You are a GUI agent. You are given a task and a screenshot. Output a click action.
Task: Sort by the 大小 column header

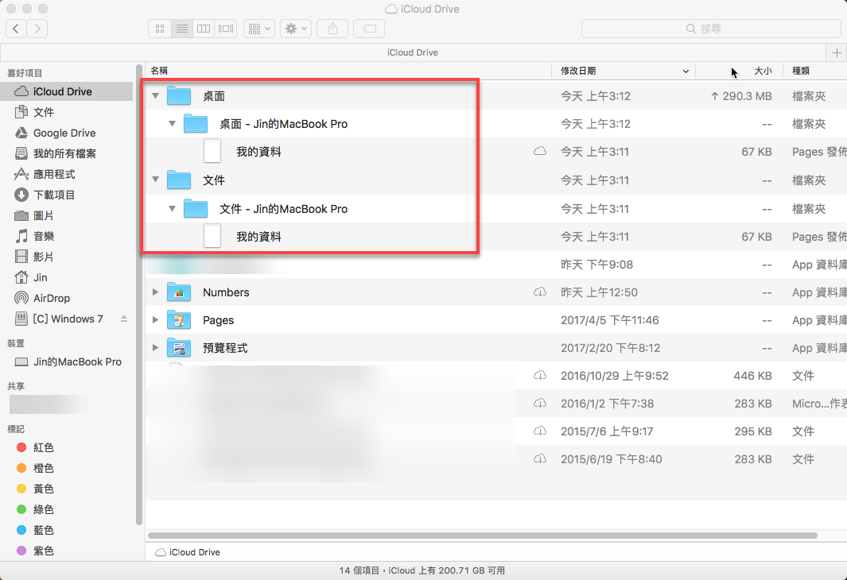pos(740,71)
